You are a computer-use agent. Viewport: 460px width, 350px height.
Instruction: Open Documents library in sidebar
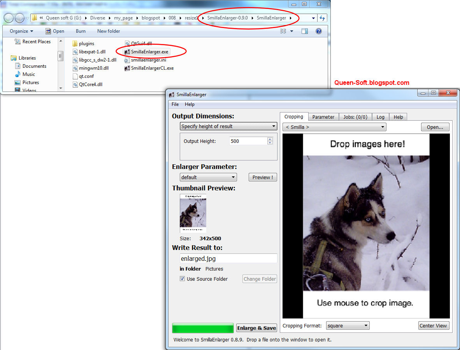(x=30, y=66)
